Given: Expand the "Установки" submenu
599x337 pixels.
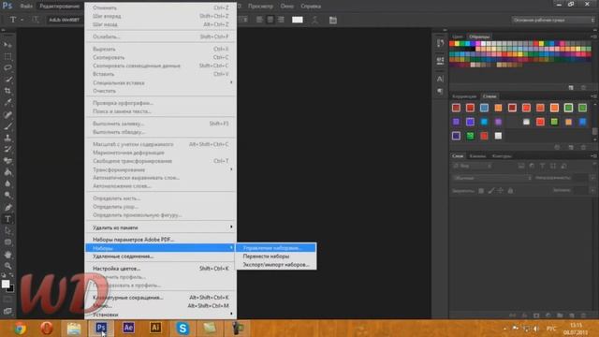Looking at the screenshot, I should tap(160, 315).
